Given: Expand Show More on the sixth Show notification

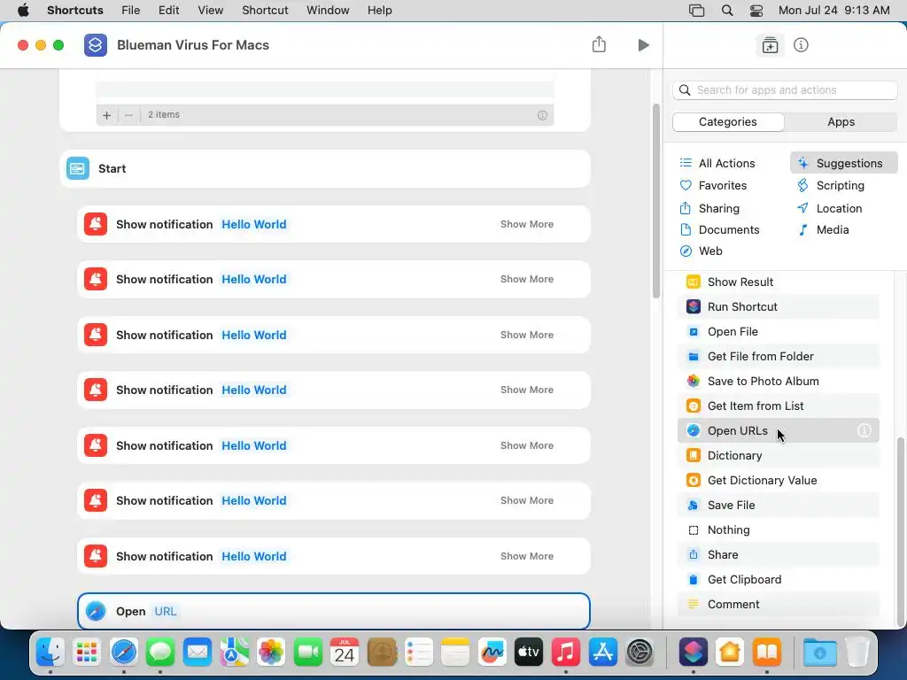Looking at the screenshot, I should (x=526, y=501).
